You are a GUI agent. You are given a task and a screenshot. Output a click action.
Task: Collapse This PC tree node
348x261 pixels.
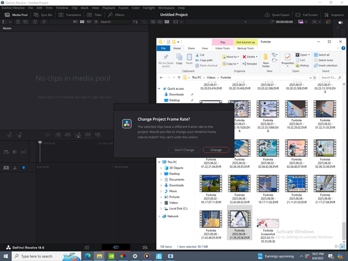click(159, 162)
